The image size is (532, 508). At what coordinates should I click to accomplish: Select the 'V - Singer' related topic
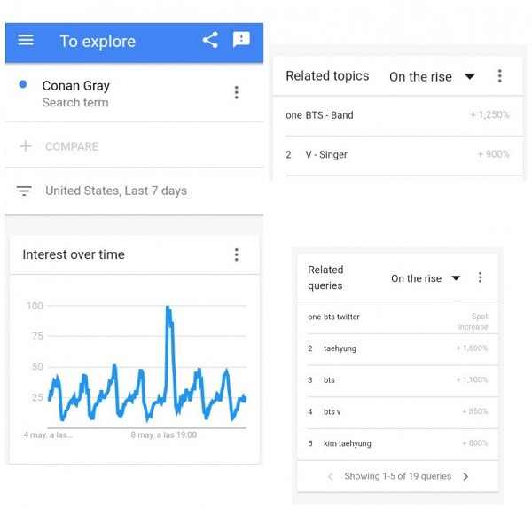click(x=326, y=154)
